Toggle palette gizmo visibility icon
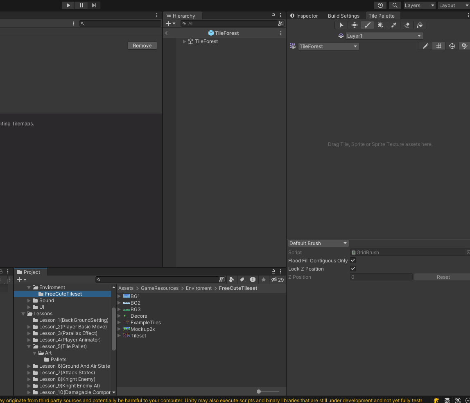This screenshot has height=403, width=470. point(452,46)
